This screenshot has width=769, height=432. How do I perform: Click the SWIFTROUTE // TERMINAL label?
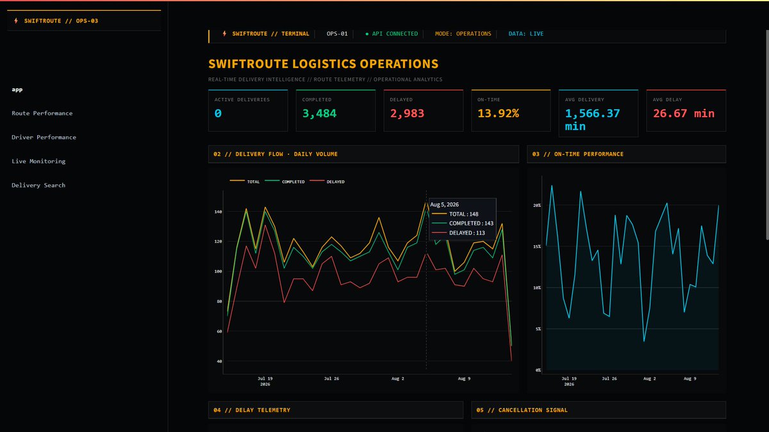click(x=270, y=34)
